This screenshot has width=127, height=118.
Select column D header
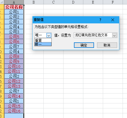[x=73, y=2]
